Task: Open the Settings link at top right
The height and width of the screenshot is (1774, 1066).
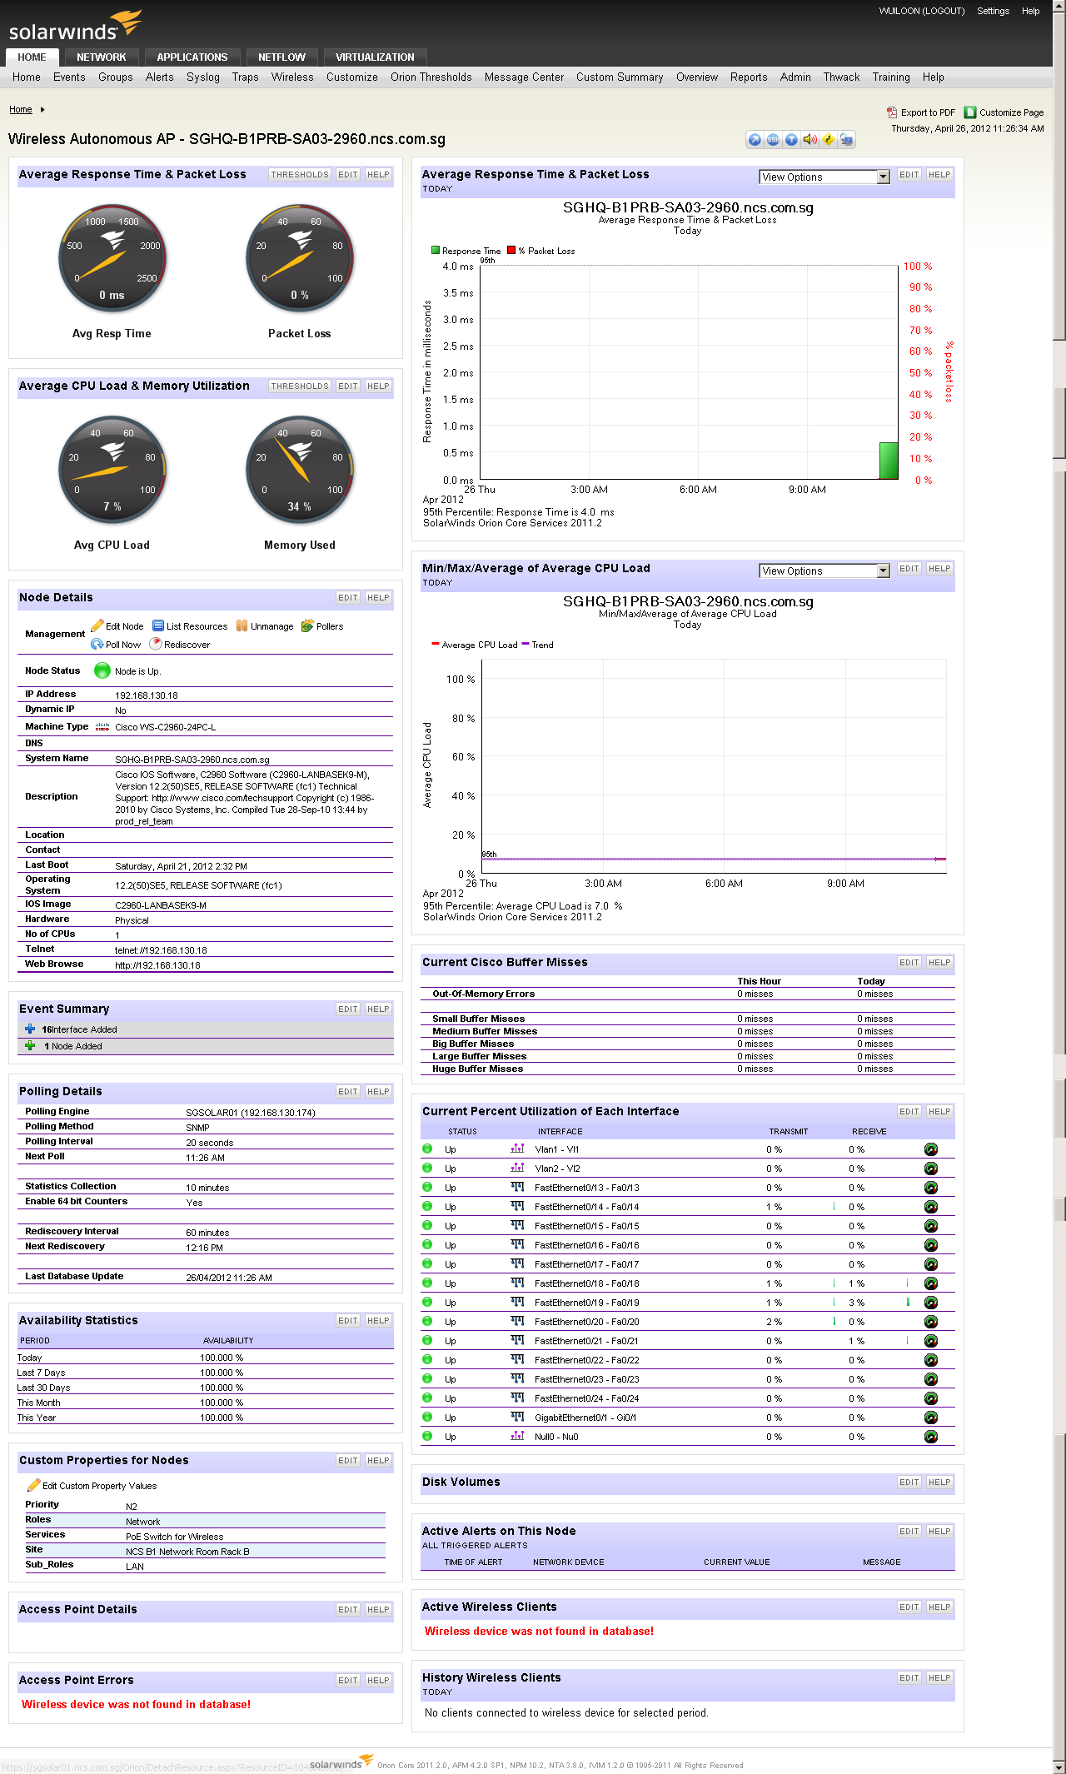Action: pyautogui.click(x=993, y=11)
